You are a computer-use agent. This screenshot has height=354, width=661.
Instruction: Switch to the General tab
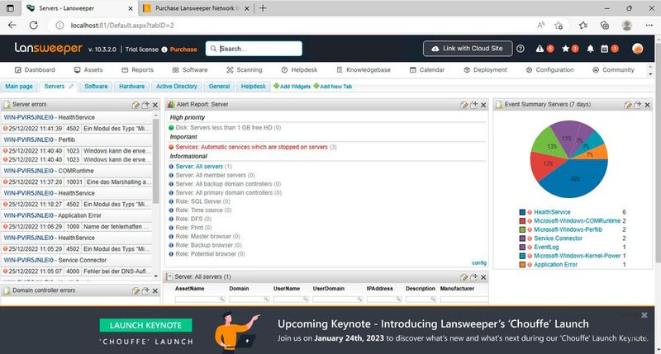219,87
